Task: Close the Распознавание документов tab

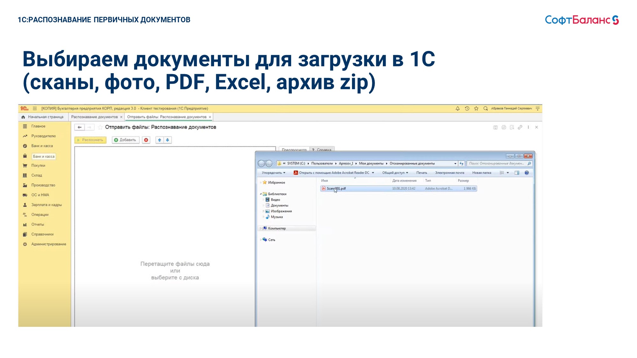Action: click(121, 117)
